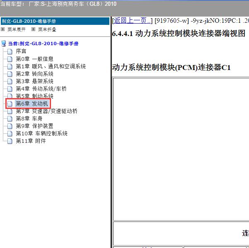Viewport: 249px width, 248px height.
Task: Select chapter 第2章 转向系统
Action: [35, 74]
